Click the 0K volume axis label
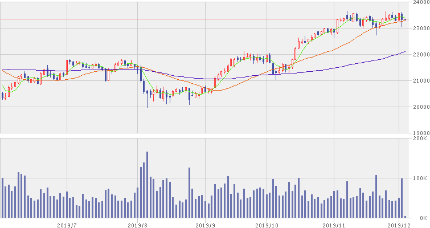Viewport: 430px width, 228px height. click(423, 218)
